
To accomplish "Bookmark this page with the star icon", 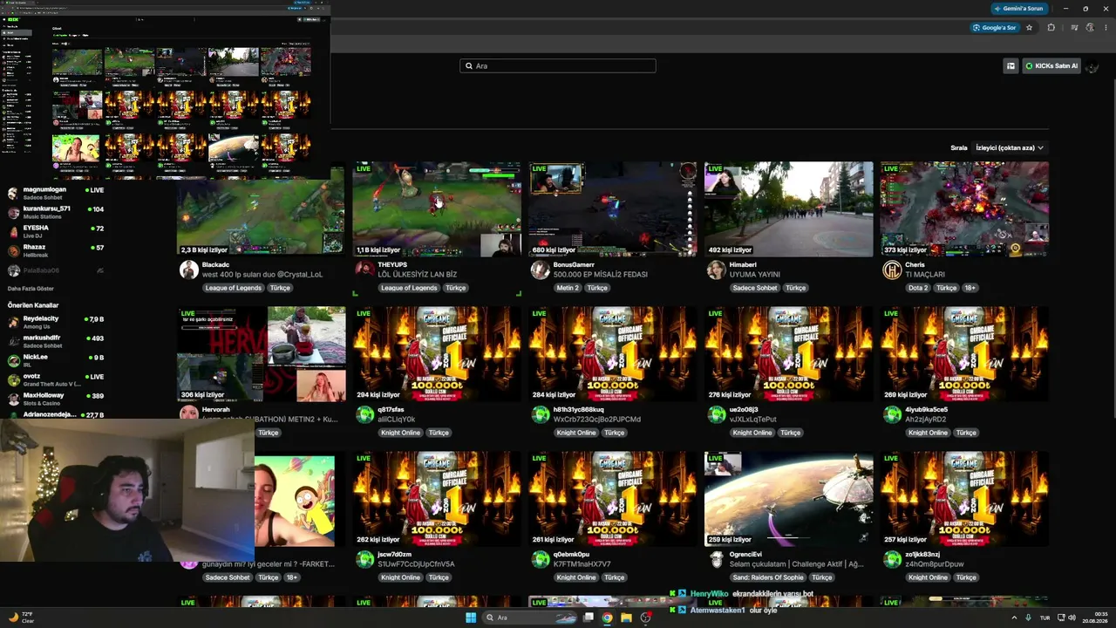I will point(1030,28).
